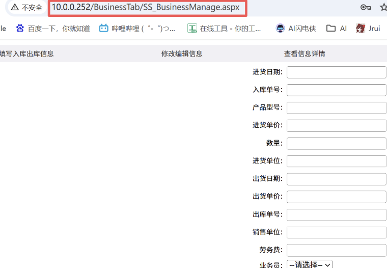The width and height of the screenshot is (387, 271).
Task: Focus the 出库单号 input field
Action: point(337,214)
